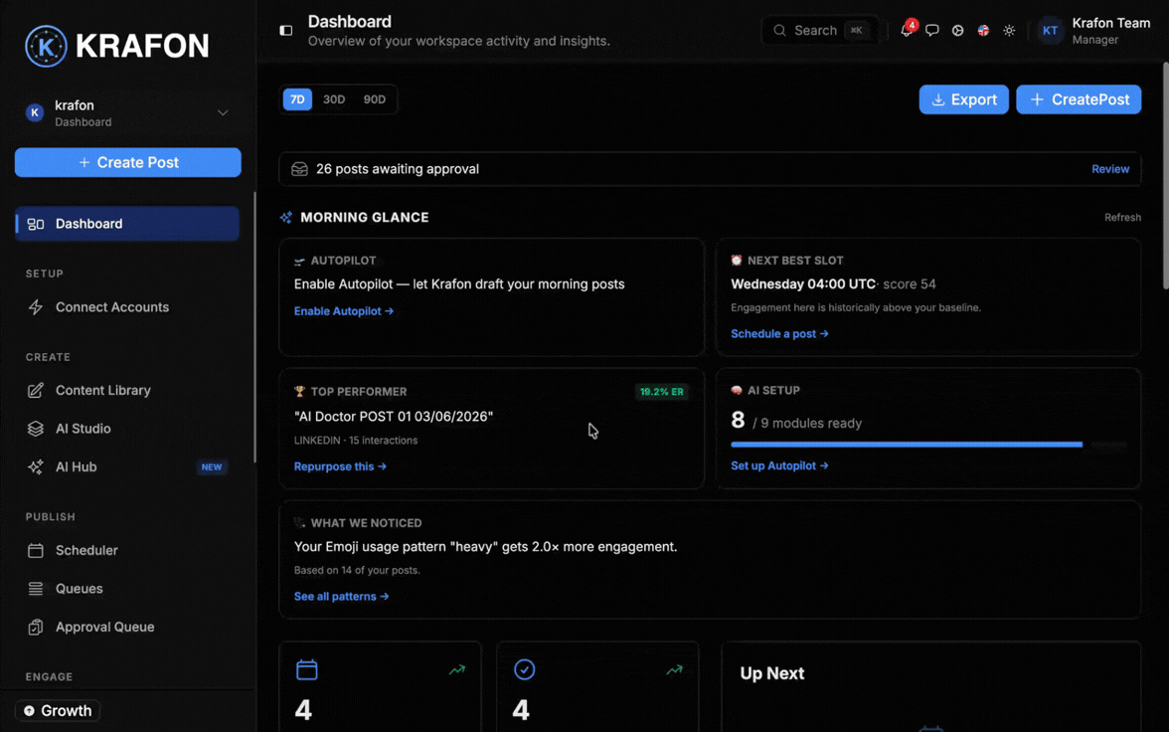Click the AI Hub sparkle icon
The height and width of the screenshot is (732, 1169).
tap(35, 467)
